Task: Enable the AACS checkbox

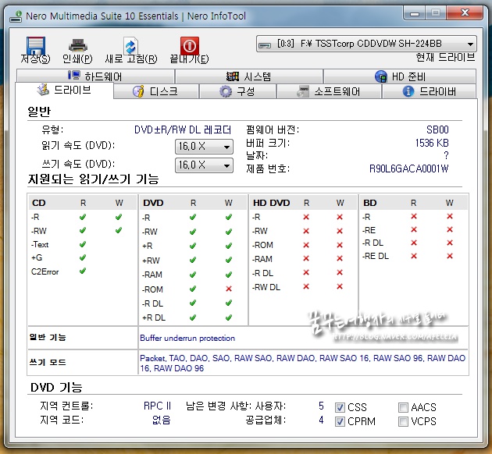Action: click(403, 407)
